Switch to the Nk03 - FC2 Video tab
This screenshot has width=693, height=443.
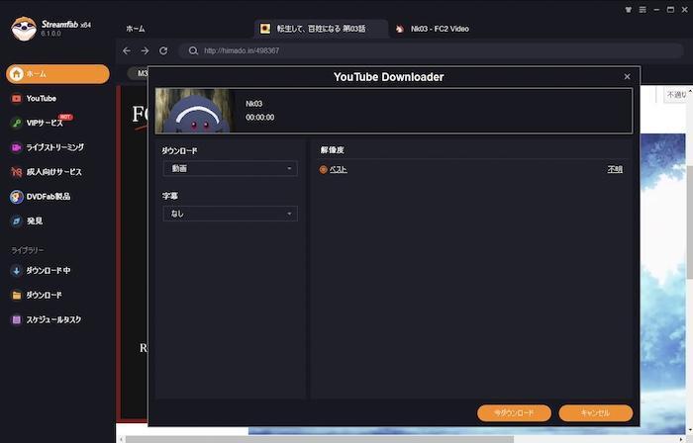(434, 29)
